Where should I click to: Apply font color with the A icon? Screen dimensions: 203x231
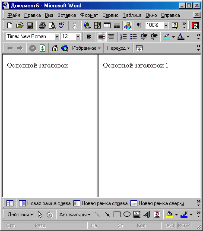pos(181,37)
